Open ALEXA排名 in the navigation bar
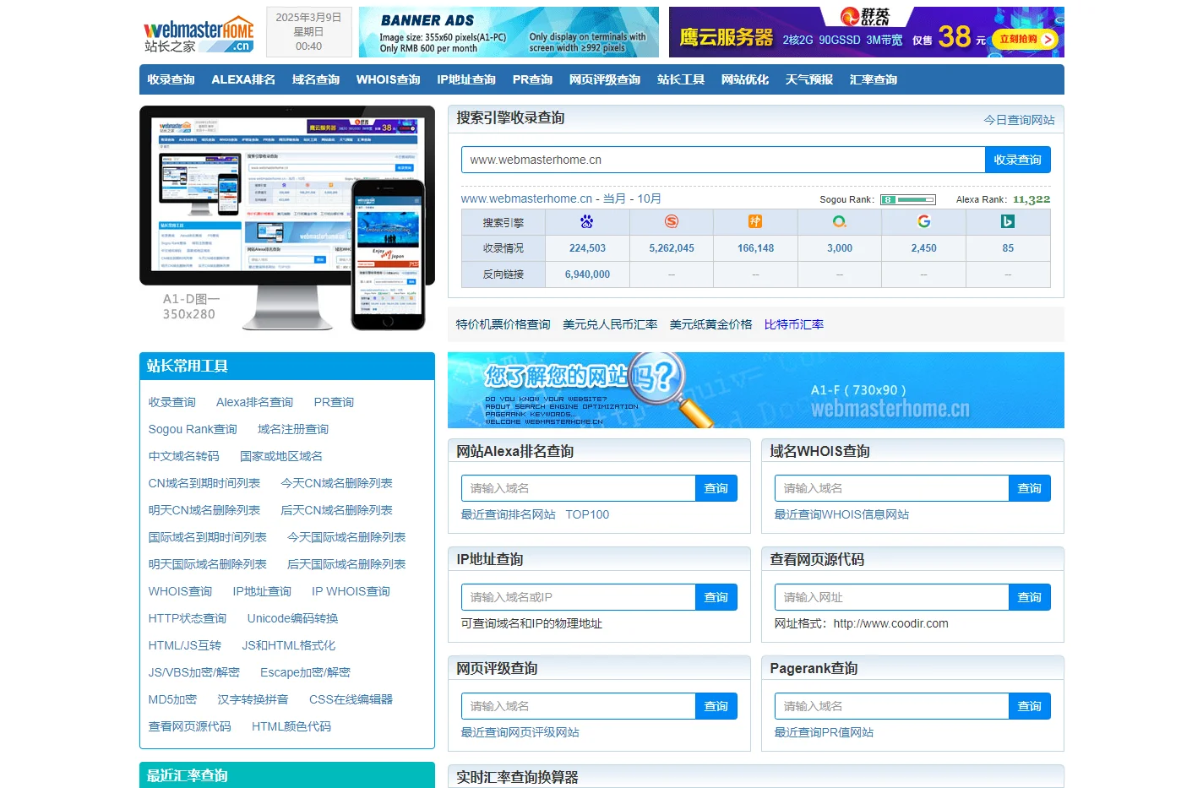 click(243, 79)
